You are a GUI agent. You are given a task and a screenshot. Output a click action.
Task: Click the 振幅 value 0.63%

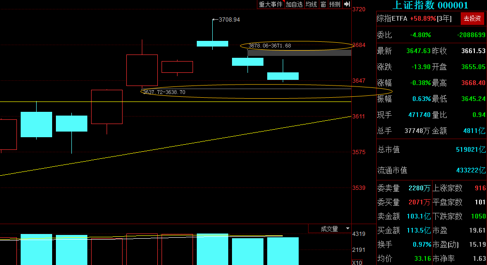(421, 99)
